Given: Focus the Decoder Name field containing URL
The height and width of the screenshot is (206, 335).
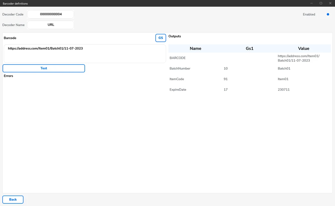Looking at the screenshot, I should click(x=51, y=25).
